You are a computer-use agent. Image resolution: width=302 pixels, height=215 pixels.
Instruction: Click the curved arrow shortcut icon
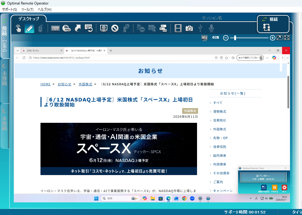(x=78, y=28)
